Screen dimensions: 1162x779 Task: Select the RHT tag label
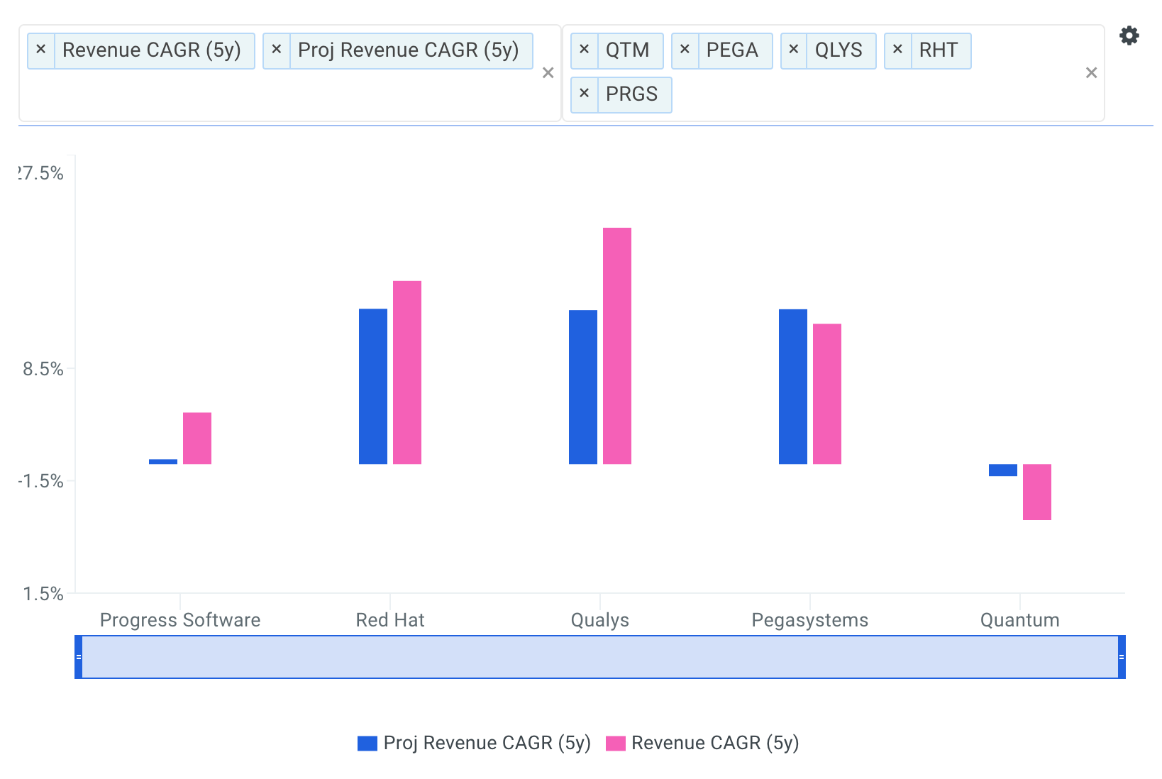tap(939, 50)
